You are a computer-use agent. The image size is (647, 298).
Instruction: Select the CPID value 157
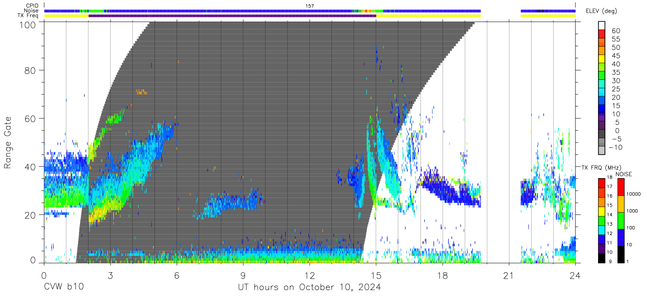(310, 6)
